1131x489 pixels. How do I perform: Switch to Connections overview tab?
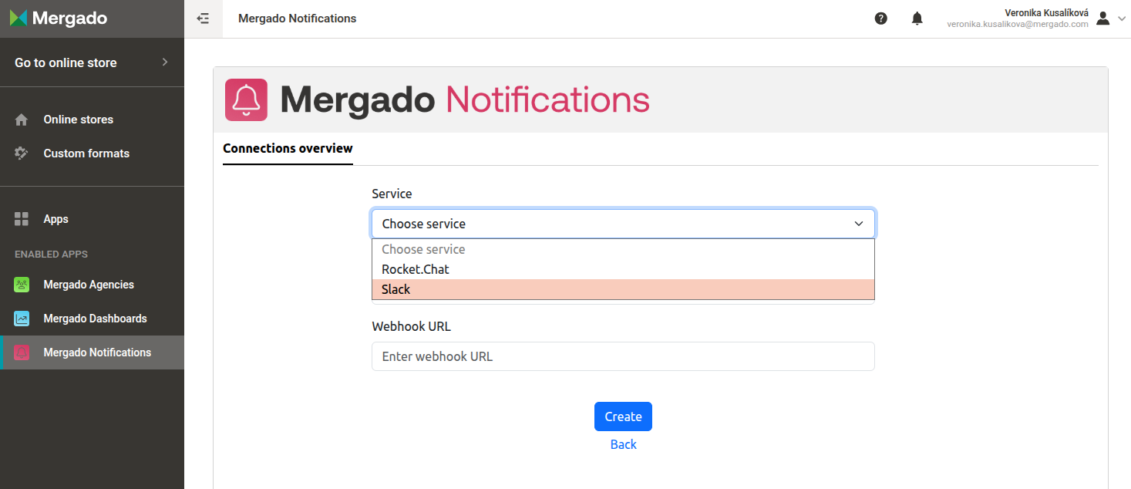(x=288, y=148)
